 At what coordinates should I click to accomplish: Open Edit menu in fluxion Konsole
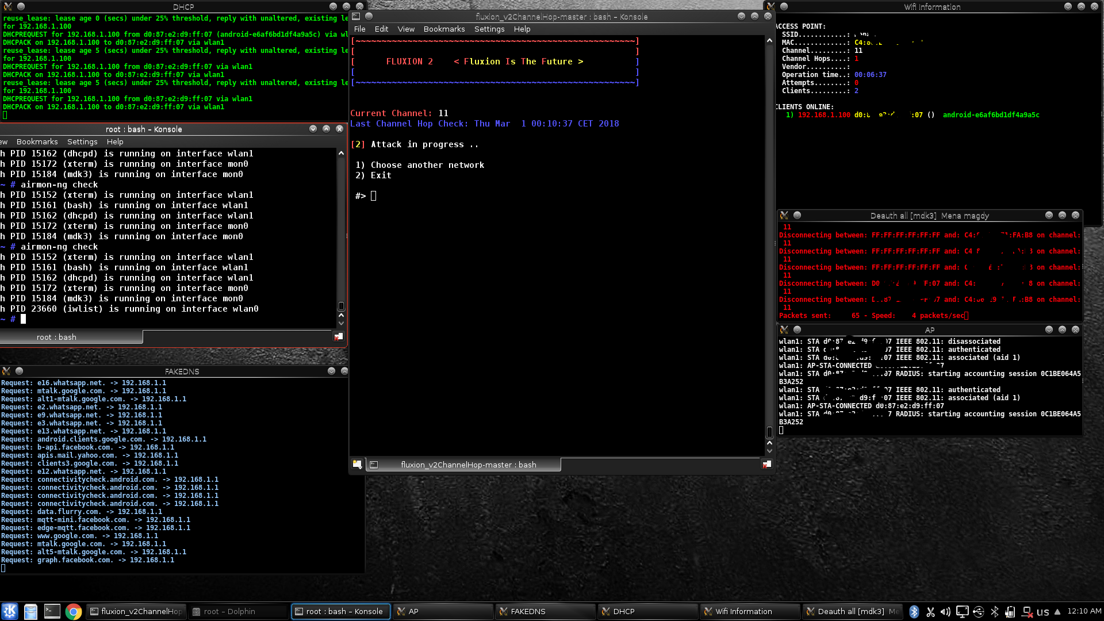click(381, 29)
